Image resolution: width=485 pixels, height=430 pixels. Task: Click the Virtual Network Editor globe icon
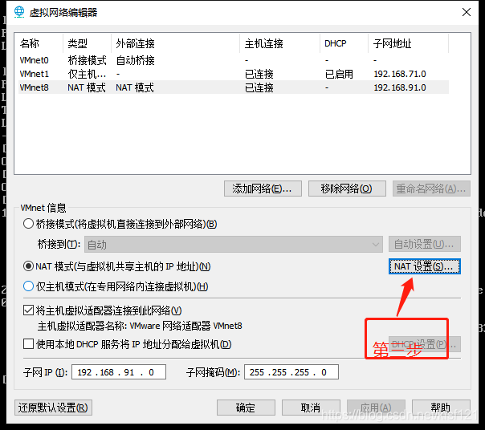[x=19, y=12]
